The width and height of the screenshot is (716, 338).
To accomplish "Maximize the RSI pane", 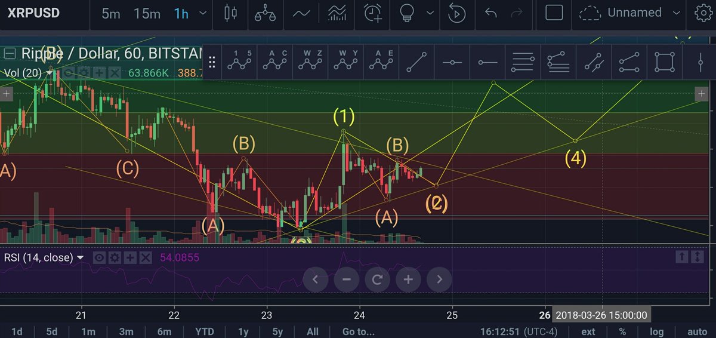I will click(x=697, y=257).
